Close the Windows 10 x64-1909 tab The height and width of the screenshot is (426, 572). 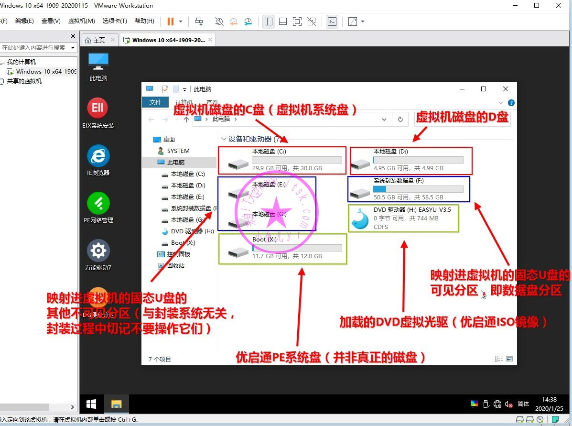[210, 40]
